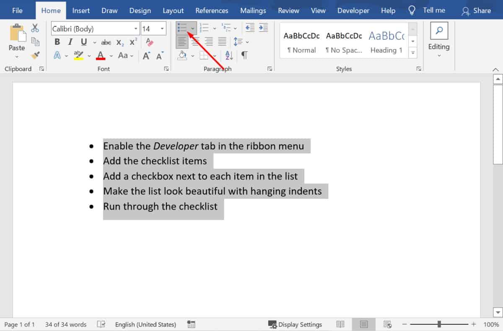This screenshot has height=331, width=503.
Task: Increase the list indent
Action: coord(264,28)
